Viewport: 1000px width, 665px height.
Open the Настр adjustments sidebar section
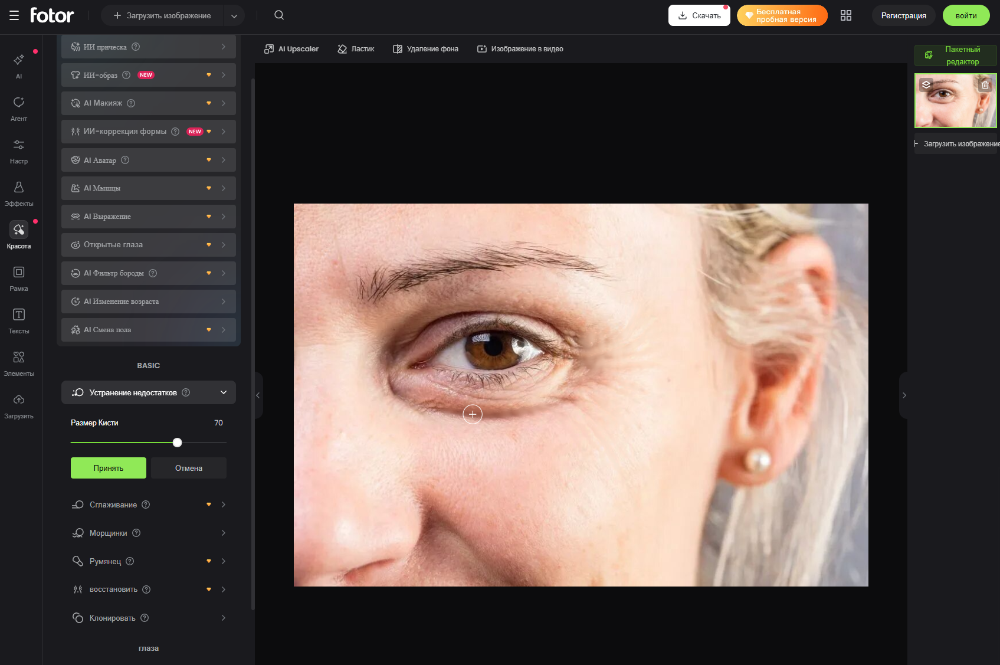[19, 150]
